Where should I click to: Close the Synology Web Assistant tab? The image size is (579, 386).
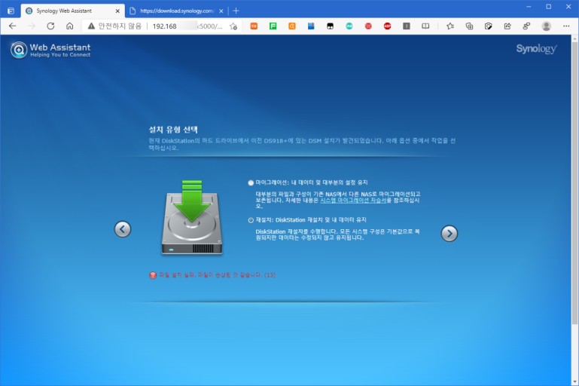pos(117,11)
